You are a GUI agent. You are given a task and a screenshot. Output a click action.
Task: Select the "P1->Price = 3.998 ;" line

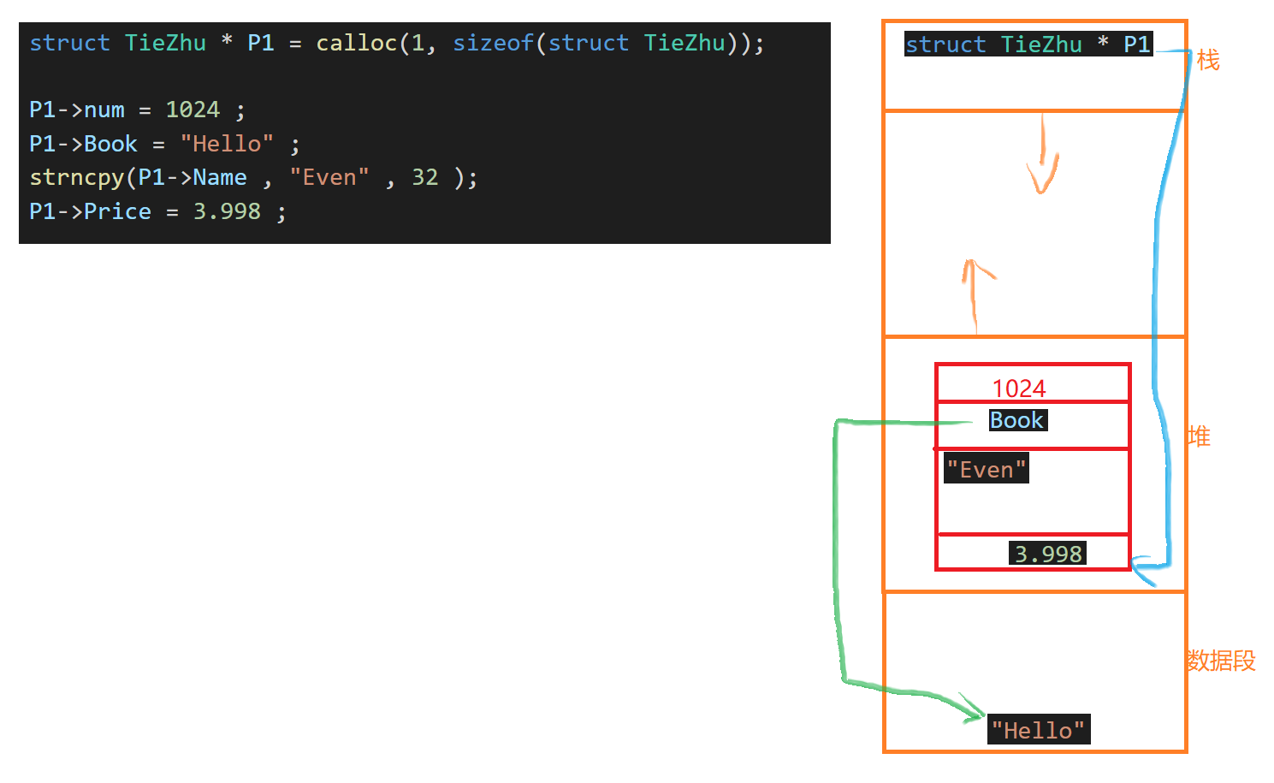pyautogui.click(x=157, y=211)
